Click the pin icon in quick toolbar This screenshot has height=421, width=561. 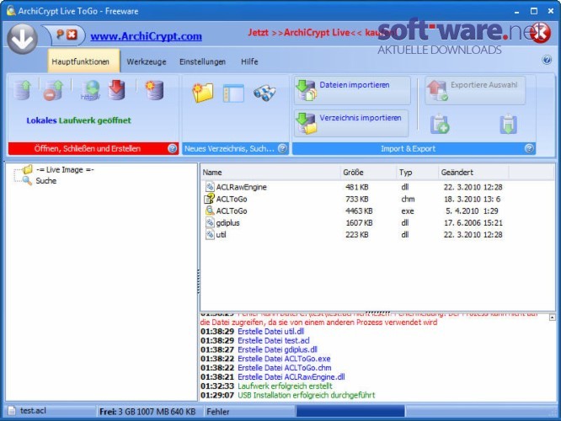coord(60,35)
